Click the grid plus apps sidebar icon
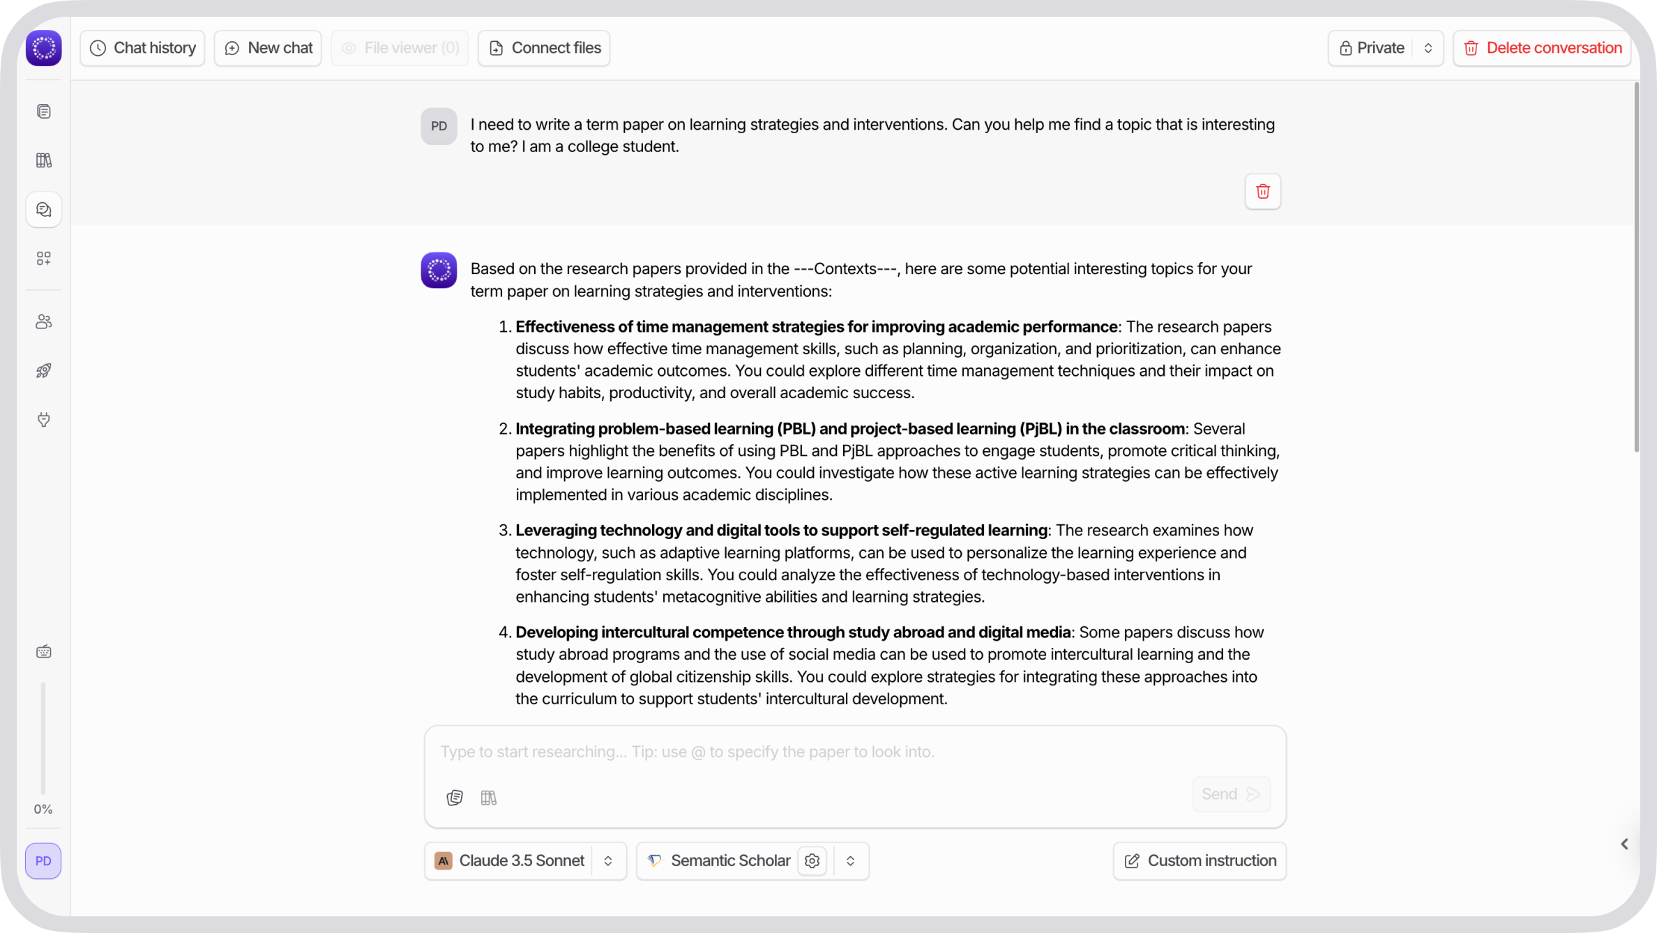Image resolution: width=1657 pixels, height=933 pixels. (43, 259)
